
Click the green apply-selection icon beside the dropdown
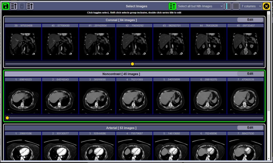172,6
